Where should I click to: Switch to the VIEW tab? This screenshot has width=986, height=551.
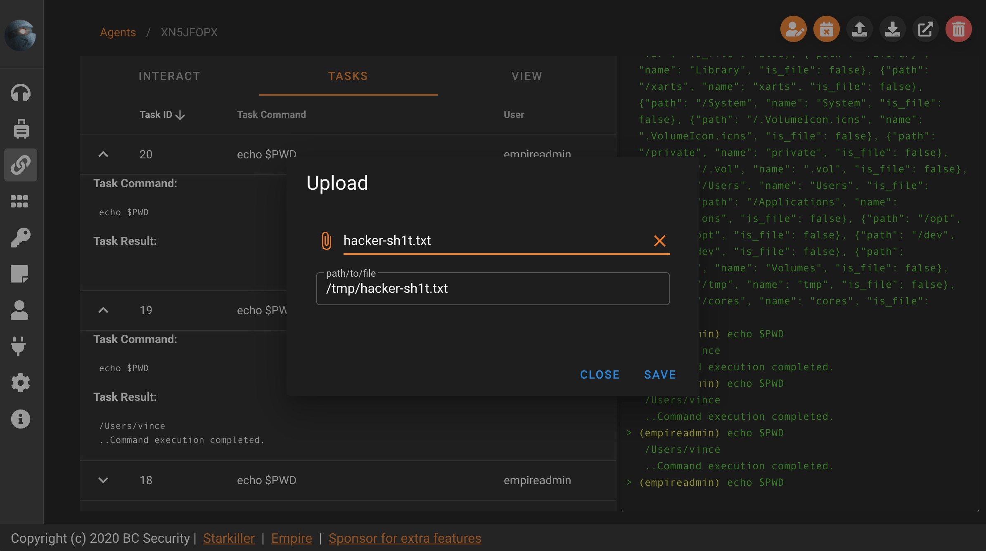[527, 76]
